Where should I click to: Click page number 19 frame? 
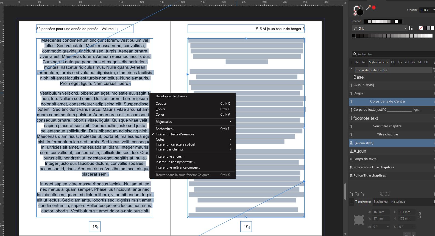coord(246,227)
